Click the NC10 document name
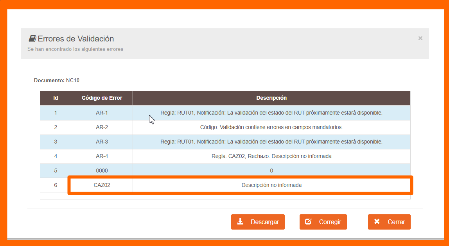The width and height of the screenshot is (449, 246). pyautogui.click(x=73, y=81)
